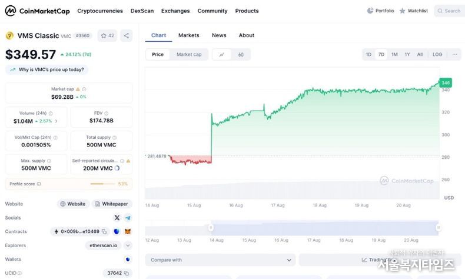Click the MetaMask fox icon

pos(128,231)
